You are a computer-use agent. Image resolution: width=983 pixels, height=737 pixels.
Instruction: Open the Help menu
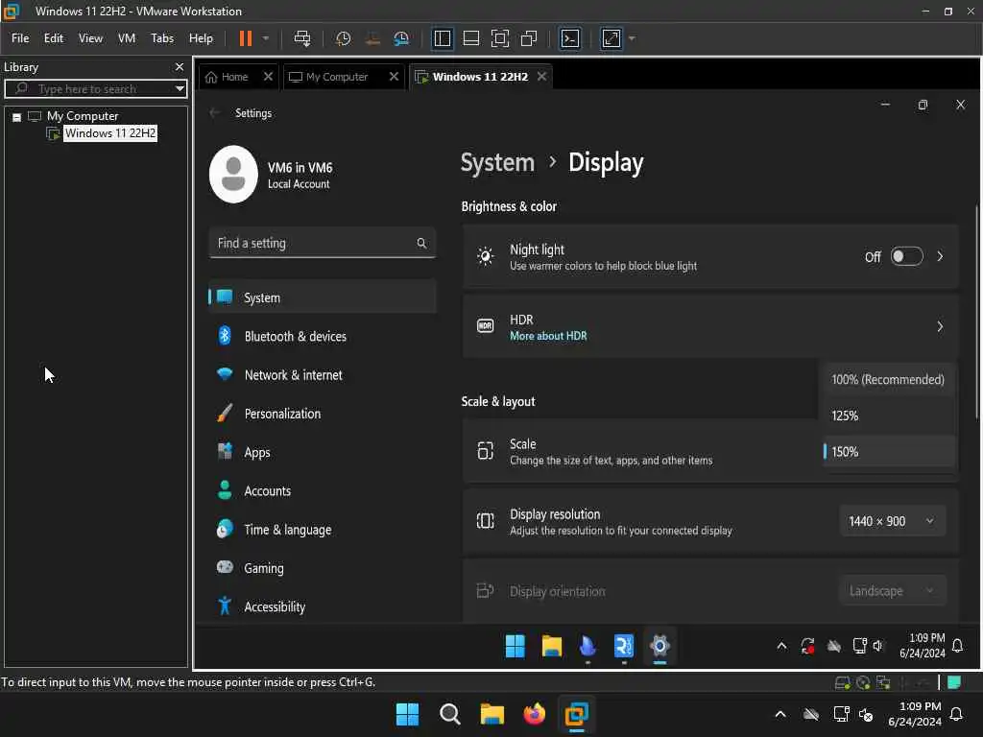202,38
